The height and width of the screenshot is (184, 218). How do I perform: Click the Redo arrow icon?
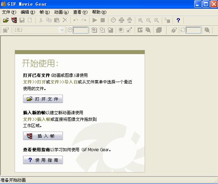(x=84, y=20)
